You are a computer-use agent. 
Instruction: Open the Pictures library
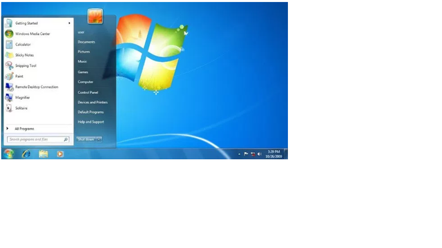[x=84, y=52]
